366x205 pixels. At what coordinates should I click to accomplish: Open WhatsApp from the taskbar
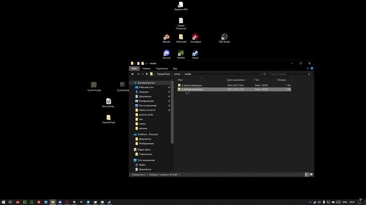pyautogui.click(x=32, y=202)
